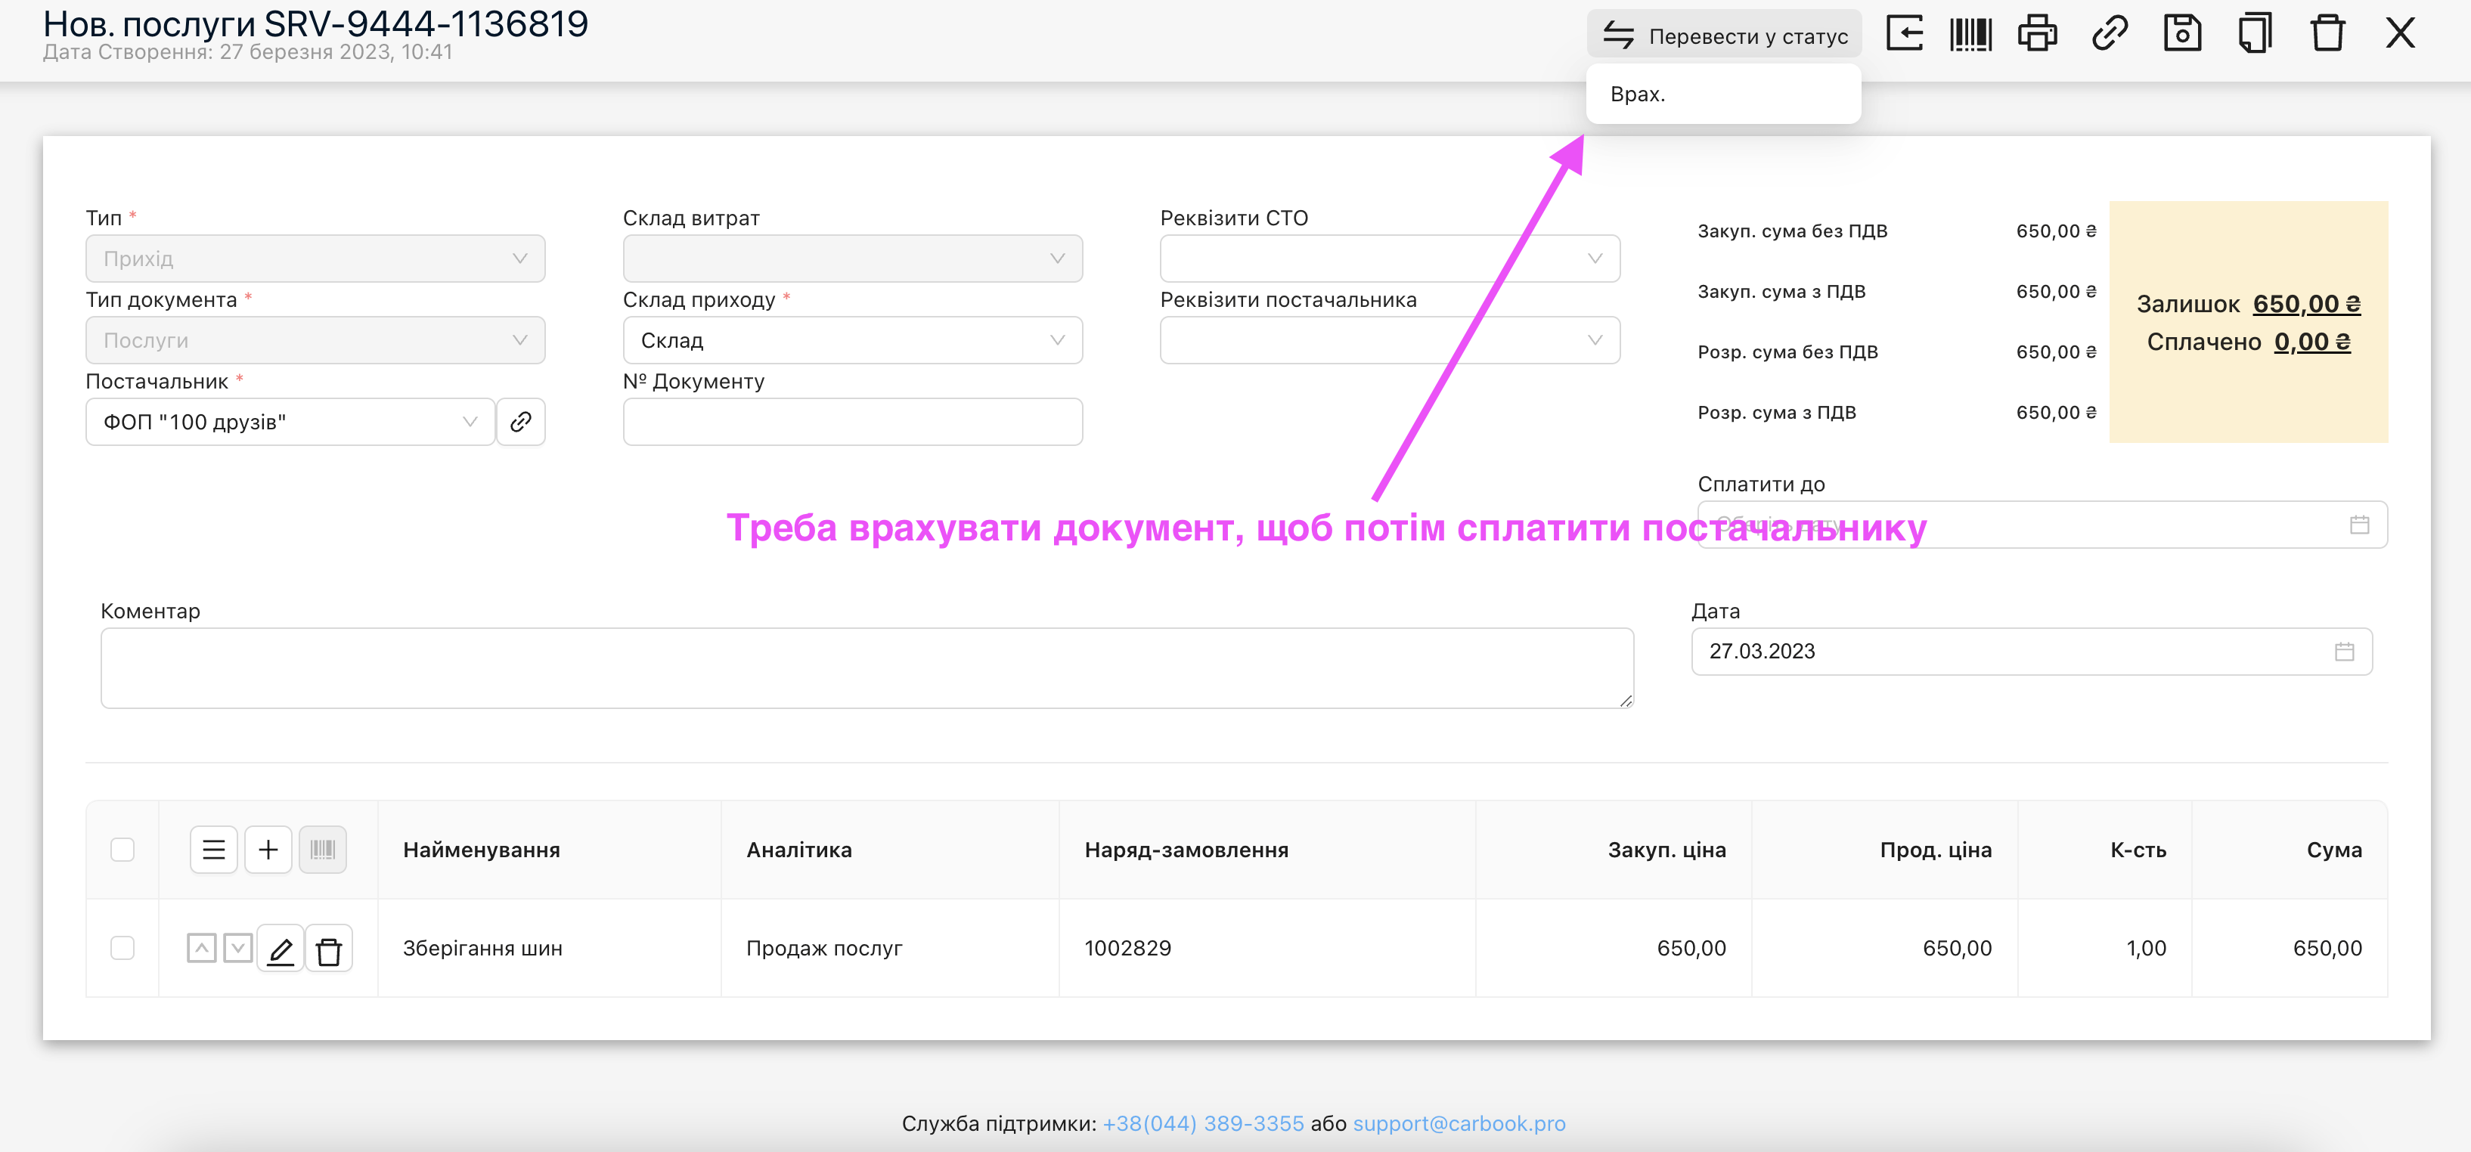
Task: Toggle select-all checkbox in table header
Action: click(x=122, y=849)
